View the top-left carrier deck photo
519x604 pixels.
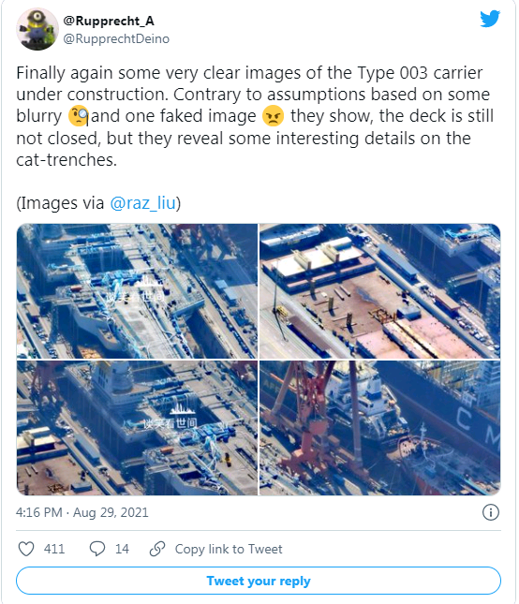137,291
